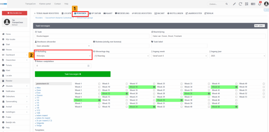Click the Ruimtes input field
269x132 pixels.
pyautogui.click(x=121, y=46)
